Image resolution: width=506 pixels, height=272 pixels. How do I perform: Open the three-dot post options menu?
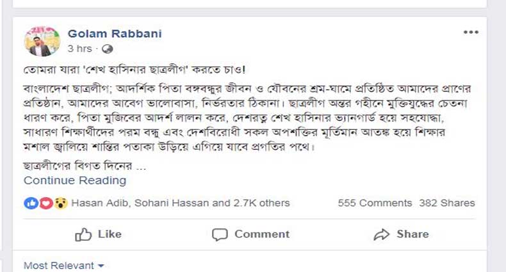point(471,33)
